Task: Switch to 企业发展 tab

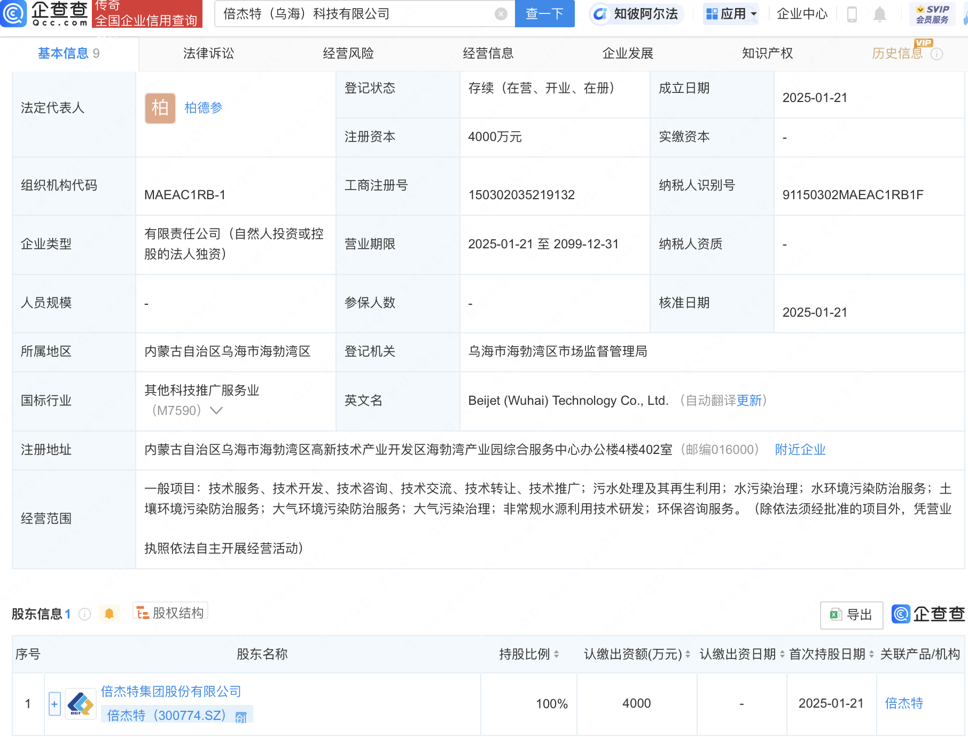Action: click(628, 53)
